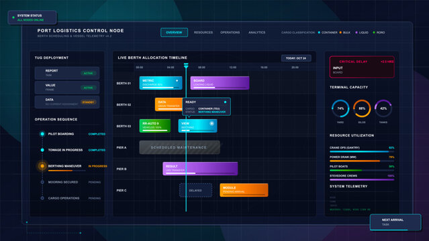
Task: Select the Berthing Maneuver step node
Action: [x=42, y=166]
